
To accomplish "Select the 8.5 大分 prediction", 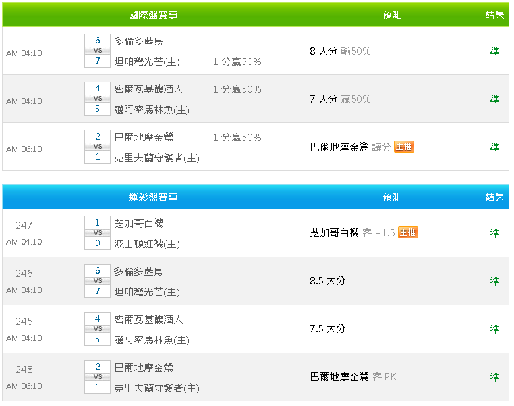I will pos(328,280).
